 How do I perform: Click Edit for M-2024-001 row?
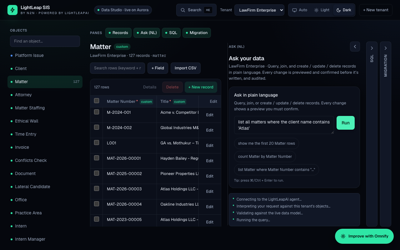[210, 115]
